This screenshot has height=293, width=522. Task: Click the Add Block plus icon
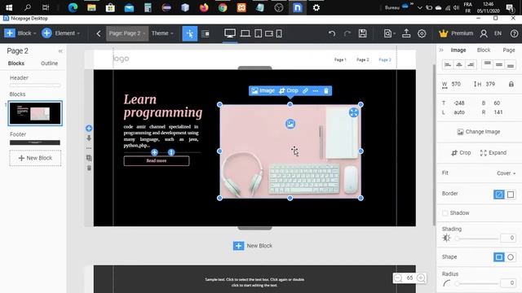pos(10,33)
